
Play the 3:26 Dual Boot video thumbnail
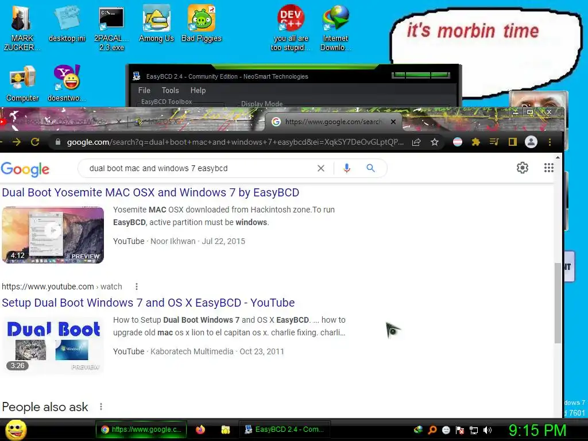[x=53, y=345]
